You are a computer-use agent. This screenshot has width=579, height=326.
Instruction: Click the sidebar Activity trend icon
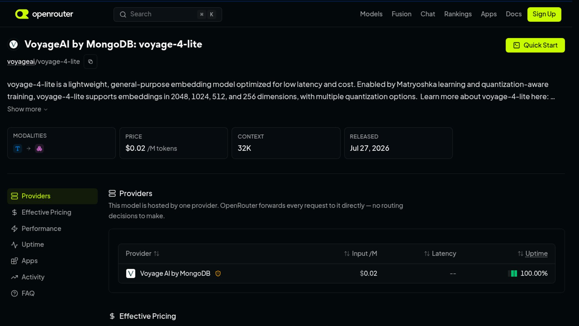click(14, 277)
